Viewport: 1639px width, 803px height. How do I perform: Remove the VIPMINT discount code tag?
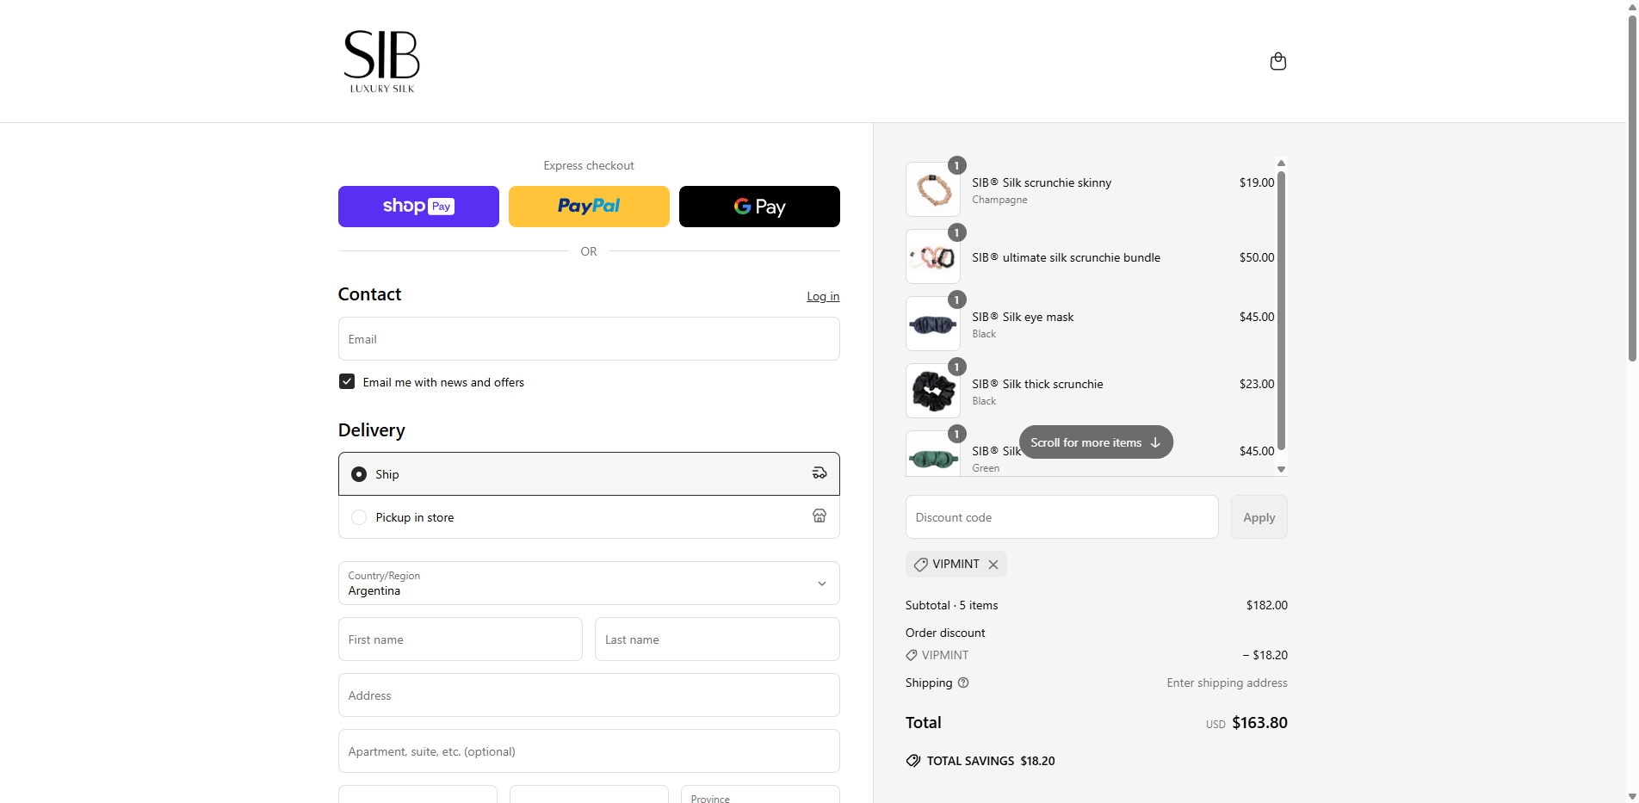coord(993,565)
